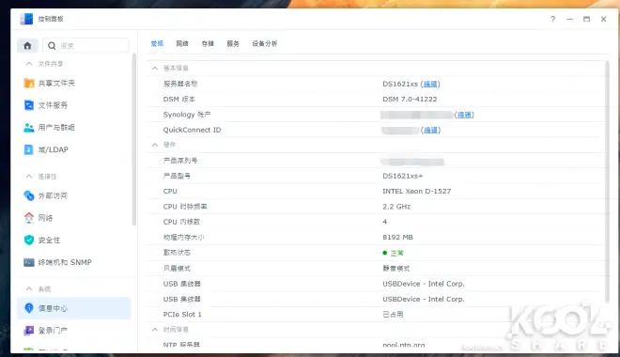620x357 pixels.
Task: Select the 8192 MB memory value
Action: click(x=397, y=237)
